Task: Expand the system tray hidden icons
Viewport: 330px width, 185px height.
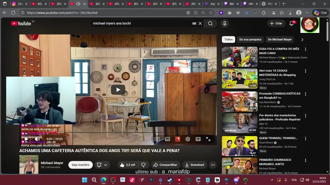Action: point(272,180)
